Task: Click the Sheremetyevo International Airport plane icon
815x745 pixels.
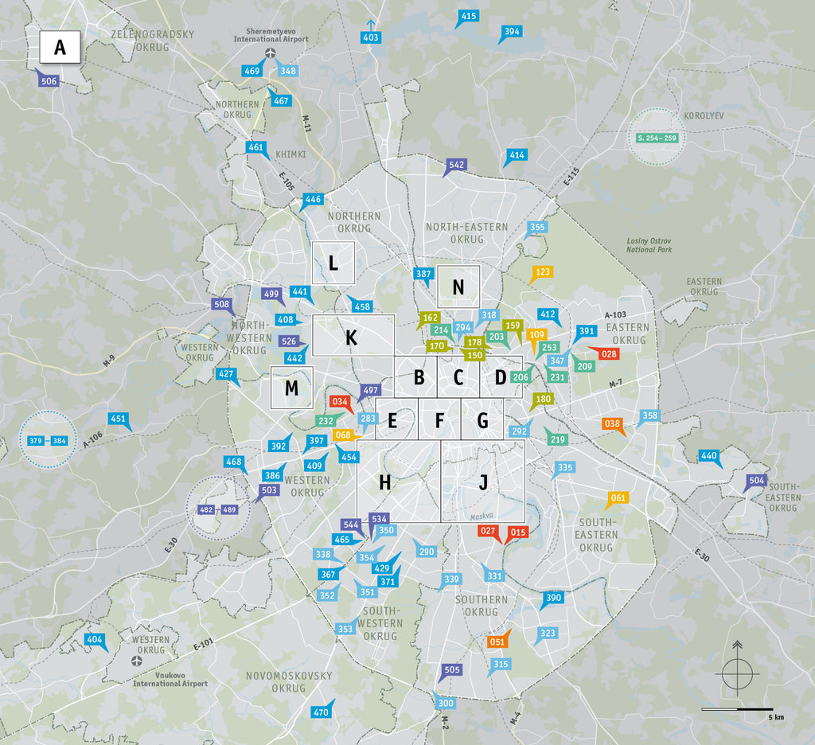Action: click(271, 53)
